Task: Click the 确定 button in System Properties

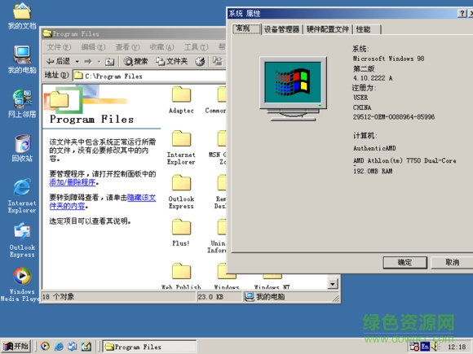Action: coord(404,263)
